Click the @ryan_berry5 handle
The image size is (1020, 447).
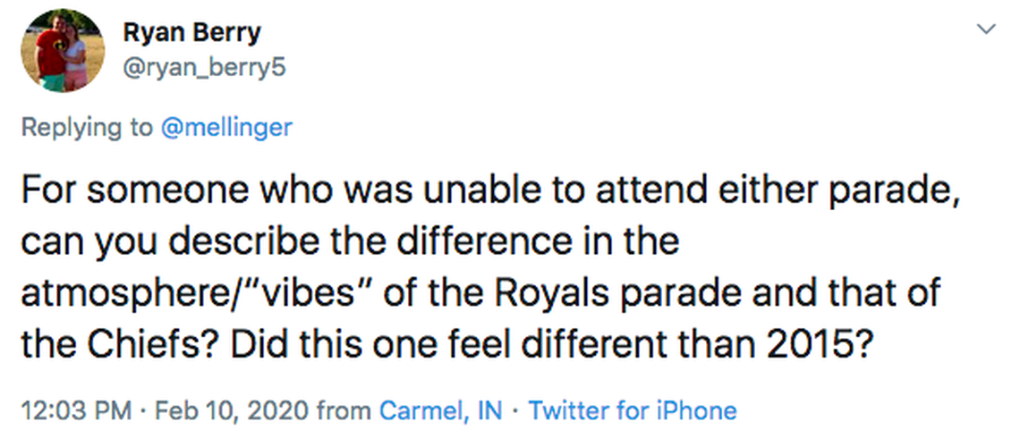(x=204, y=68)
